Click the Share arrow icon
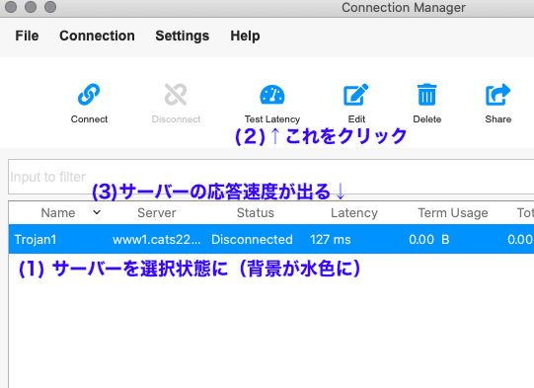 pos(497,95)
